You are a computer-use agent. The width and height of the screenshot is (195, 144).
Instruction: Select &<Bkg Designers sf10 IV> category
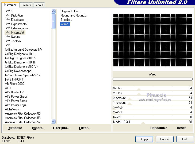(x=21, y=67)
